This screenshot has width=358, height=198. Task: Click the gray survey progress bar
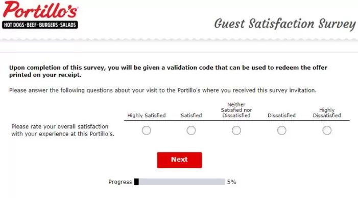(179, 182)
